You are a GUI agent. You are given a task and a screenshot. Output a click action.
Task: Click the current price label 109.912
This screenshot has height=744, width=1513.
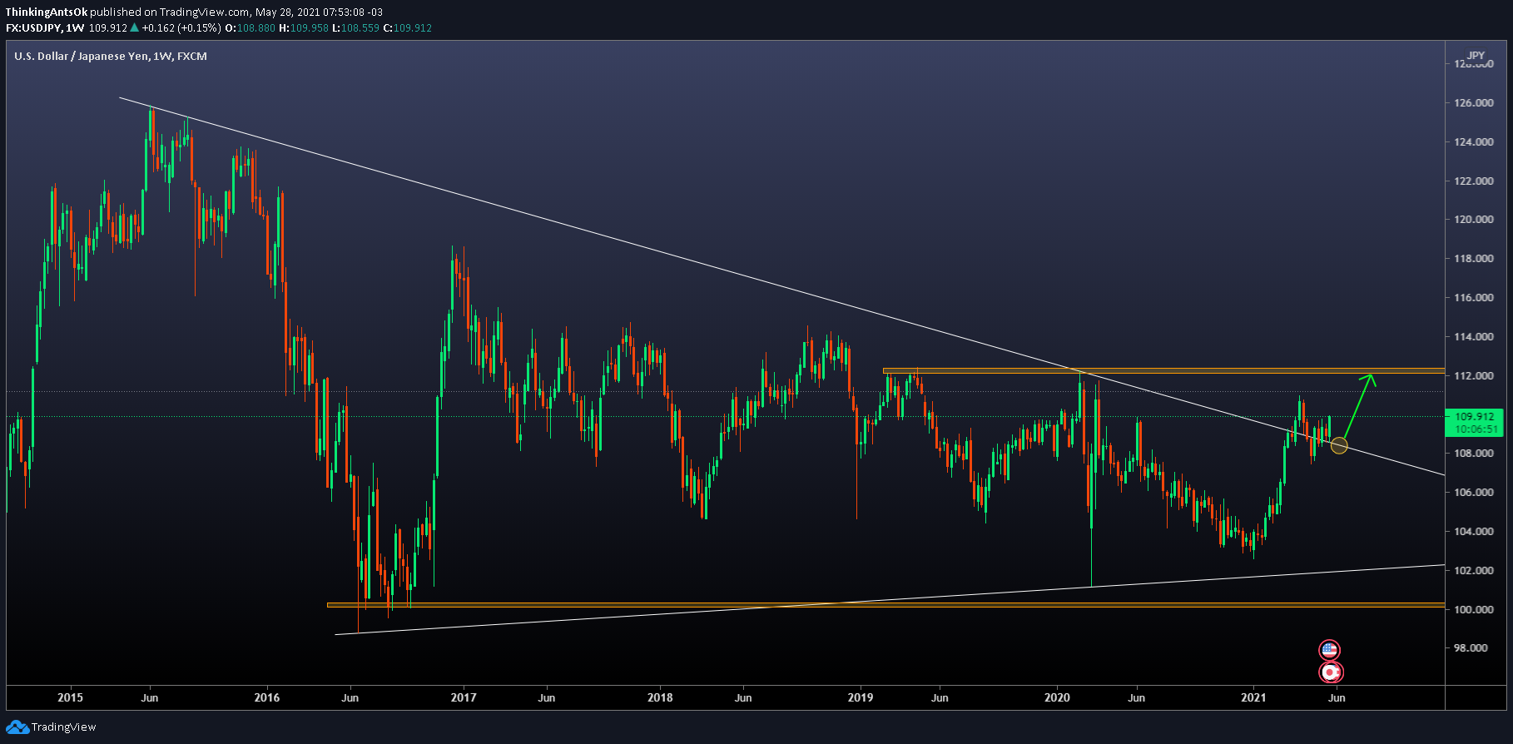[1475, 416]
